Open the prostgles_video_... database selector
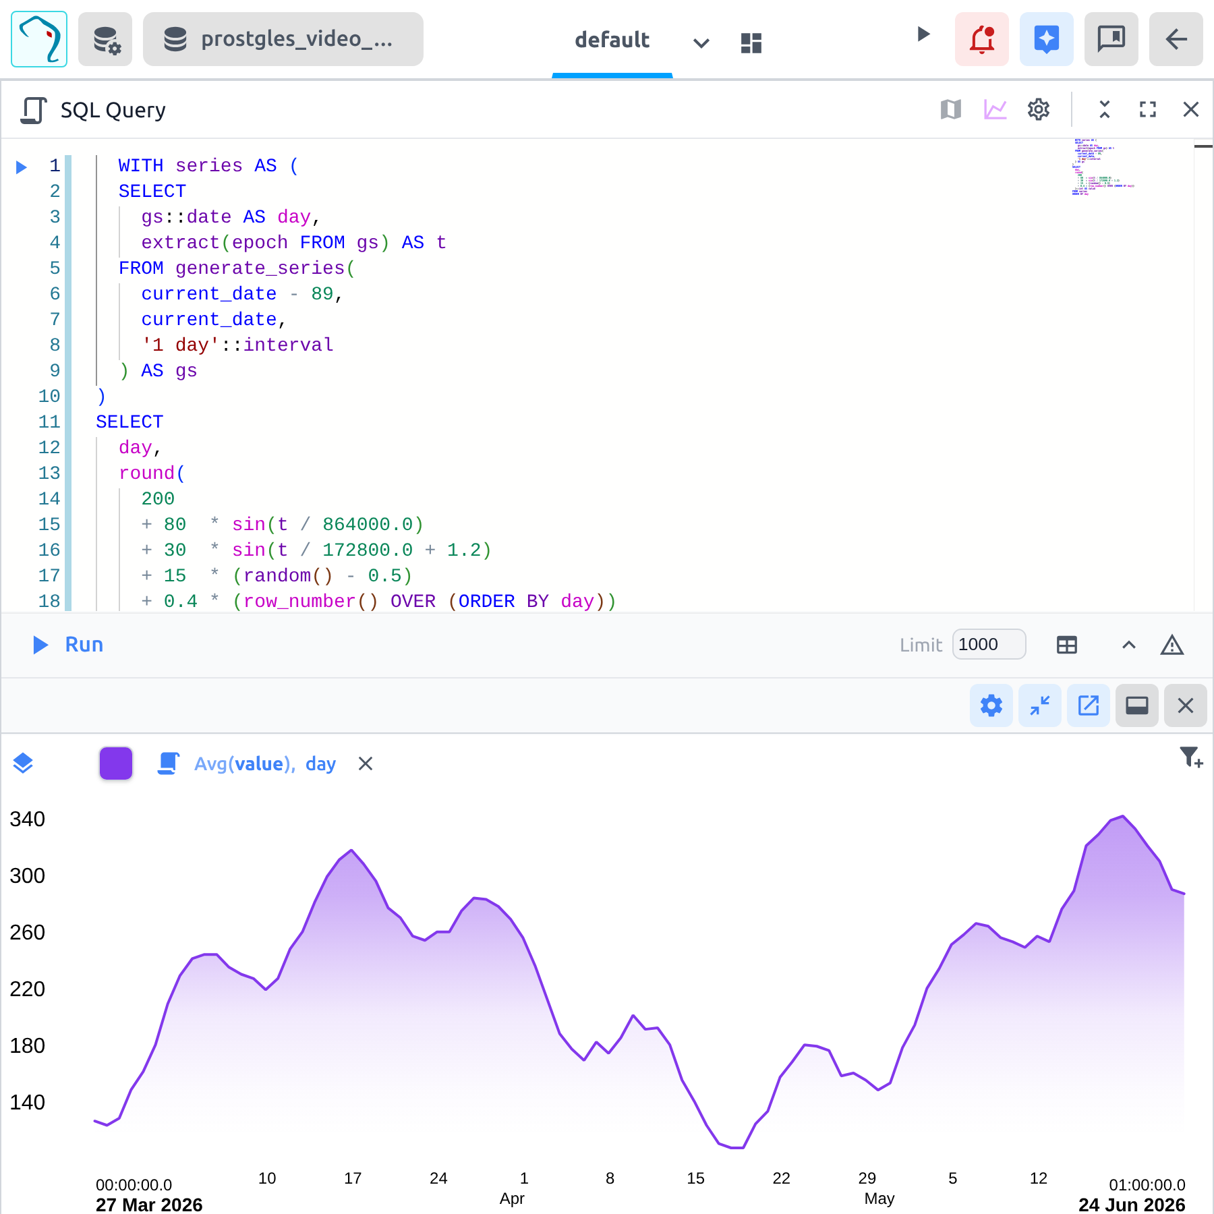 pyautogui.click(x=283, y=39)
